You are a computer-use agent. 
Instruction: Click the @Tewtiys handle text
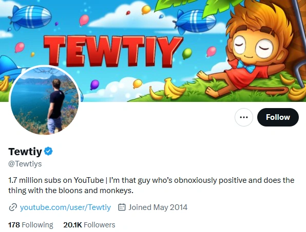[x=25, y=164]
